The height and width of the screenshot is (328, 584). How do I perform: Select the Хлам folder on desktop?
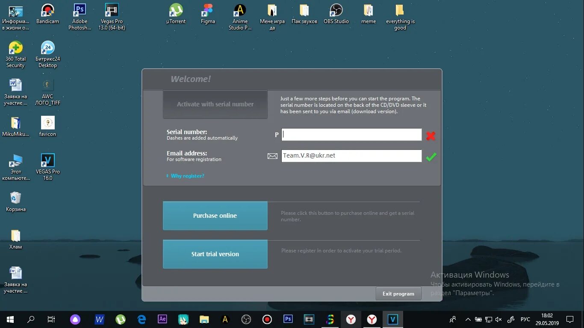coord(15,239)
